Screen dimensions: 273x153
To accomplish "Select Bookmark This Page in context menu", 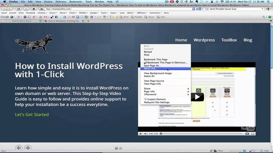I will [x=166, y=59].
